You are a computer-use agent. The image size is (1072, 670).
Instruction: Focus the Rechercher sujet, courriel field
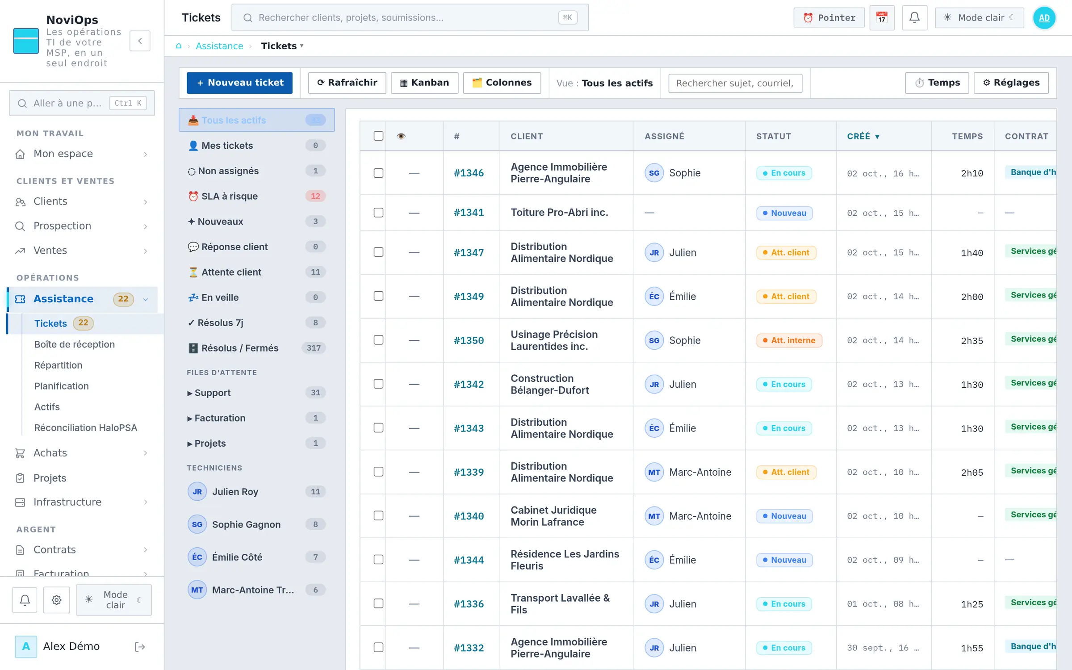[x=735, y=83]
